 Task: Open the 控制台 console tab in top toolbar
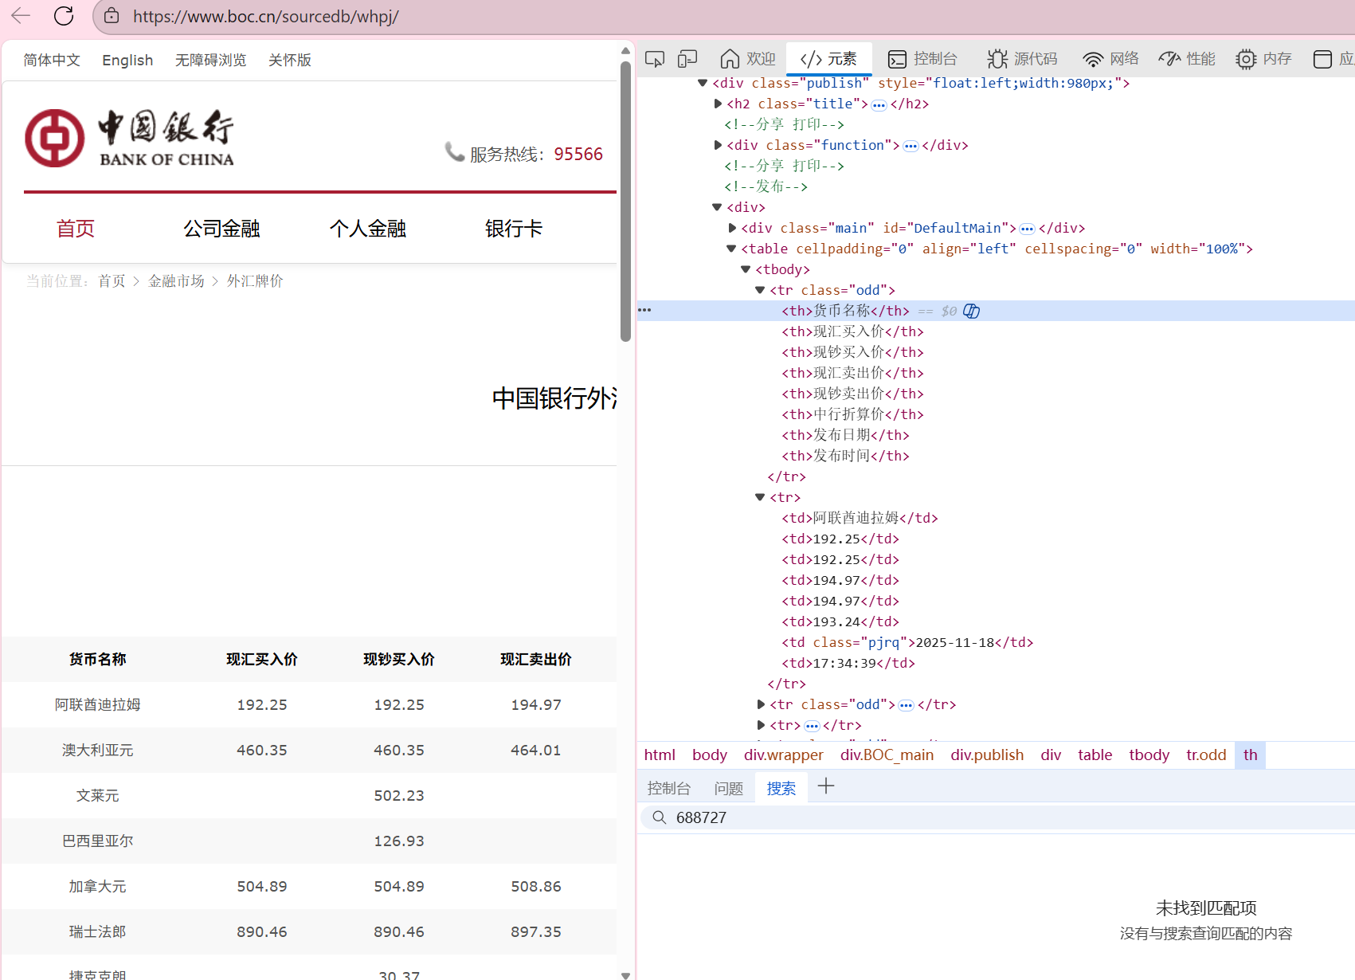922,59
